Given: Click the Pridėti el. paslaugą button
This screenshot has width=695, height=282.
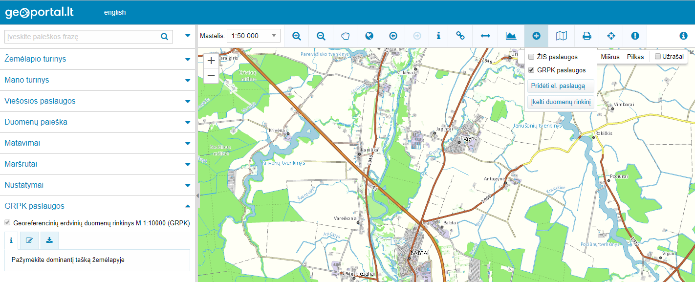Looking at the screenshot, I should [x=560, y=86].
